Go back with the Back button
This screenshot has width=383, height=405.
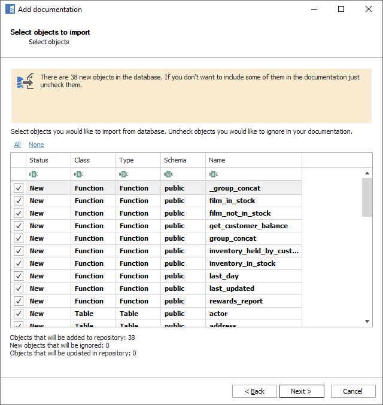tap(254, 391)
